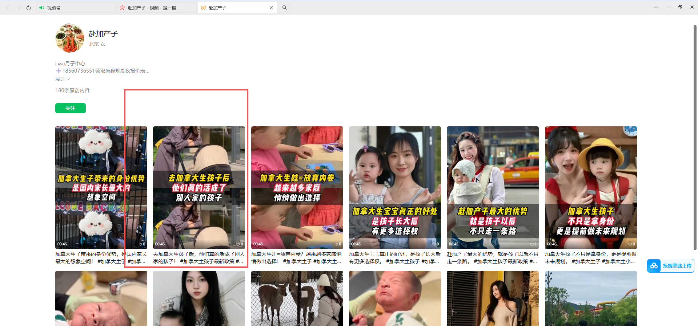Open video 赴加产子最大的优势 thumbnail
Viewport: 698px width, 326px height.
(493, 187)
